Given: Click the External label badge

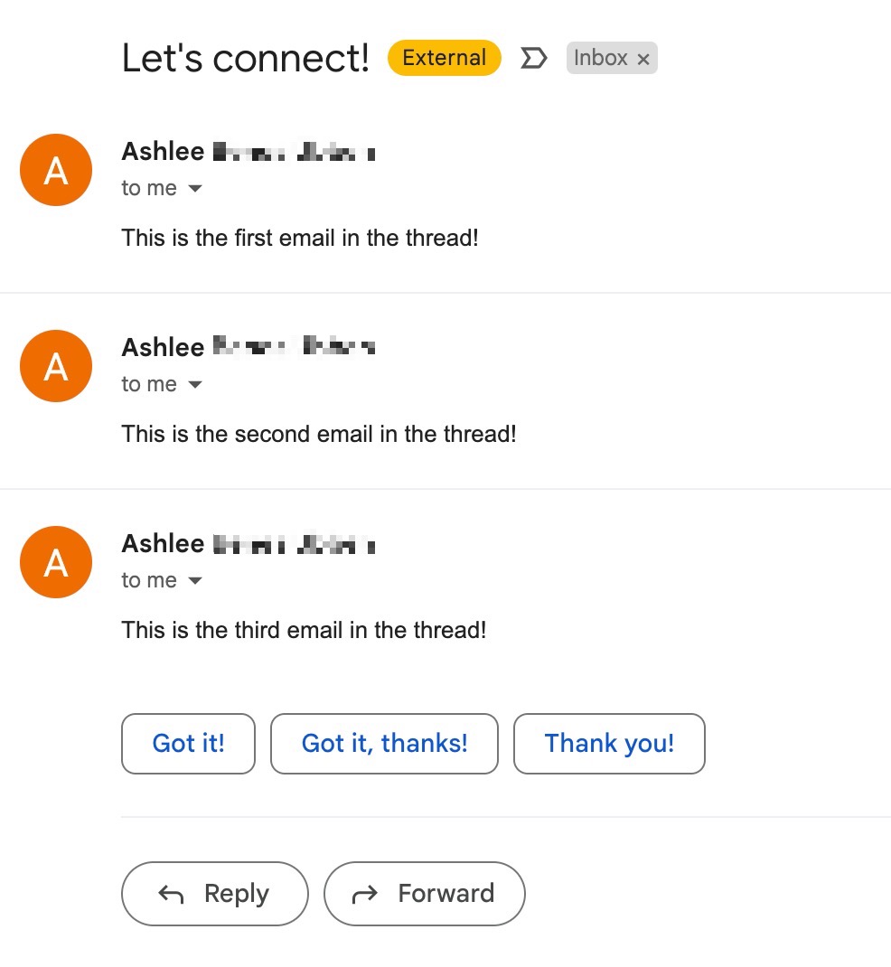Looking at the screenshot, I should coord(444,58).
